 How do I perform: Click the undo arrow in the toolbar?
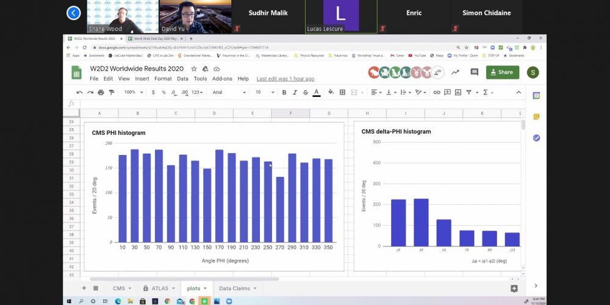79,92
